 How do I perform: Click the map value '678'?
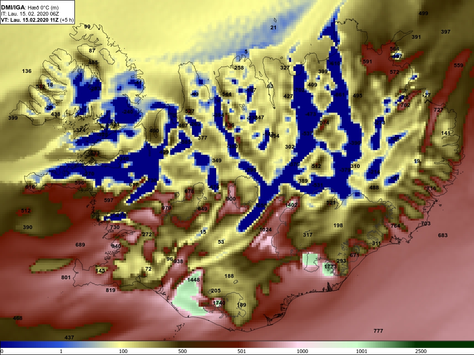[189, 191]
